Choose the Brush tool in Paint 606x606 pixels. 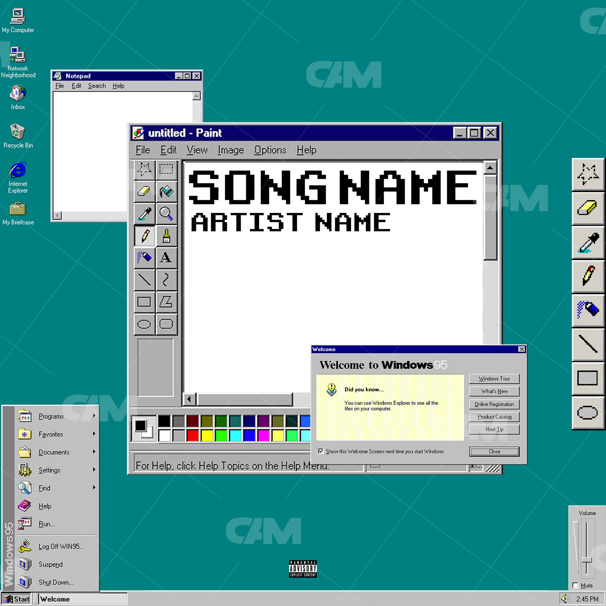pos(166,236)
